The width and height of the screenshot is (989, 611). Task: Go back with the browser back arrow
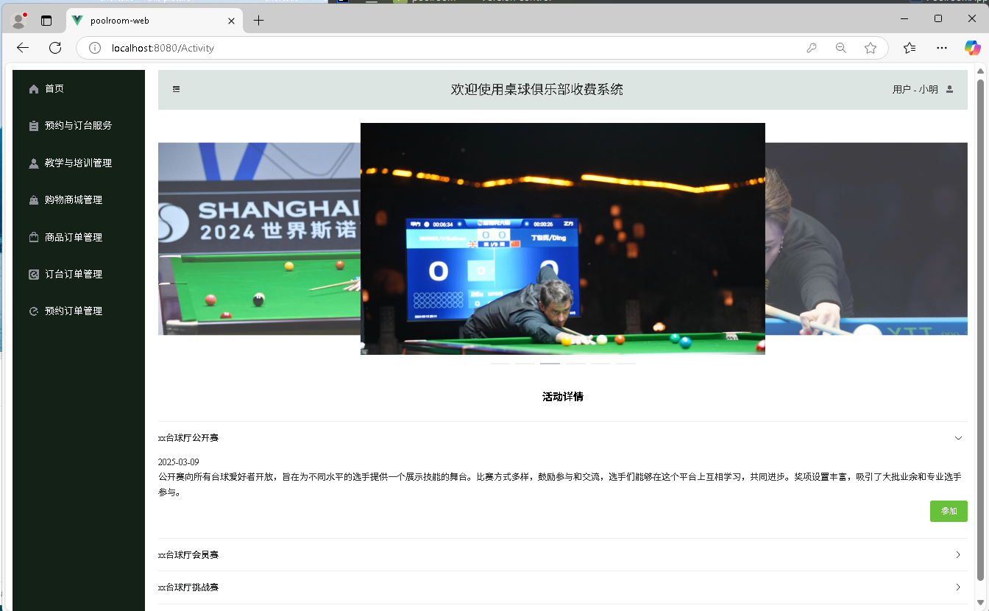click(x=23, y=48)
